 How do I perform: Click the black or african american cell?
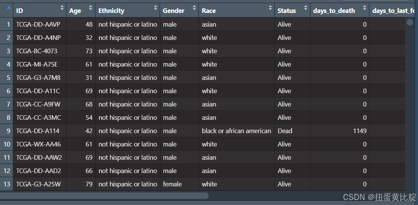coord(236,131)
